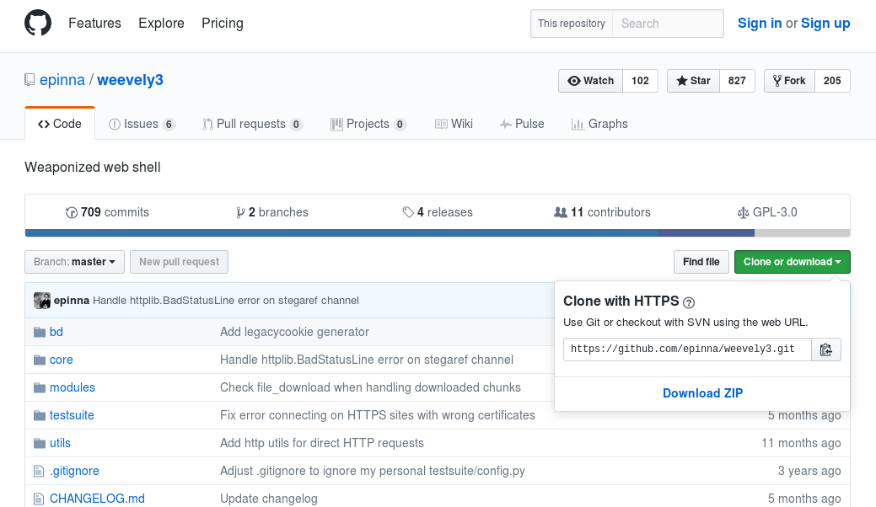This screenshot has height=507, width=876.
Task: Open the testsuite folder
Action: click(72, 415)
